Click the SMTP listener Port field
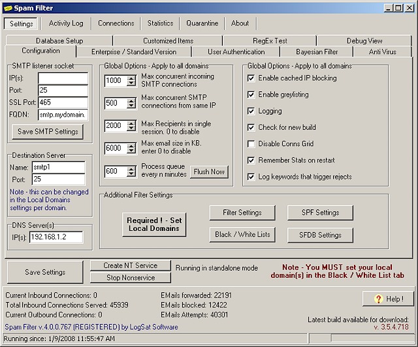 (63, 90)
